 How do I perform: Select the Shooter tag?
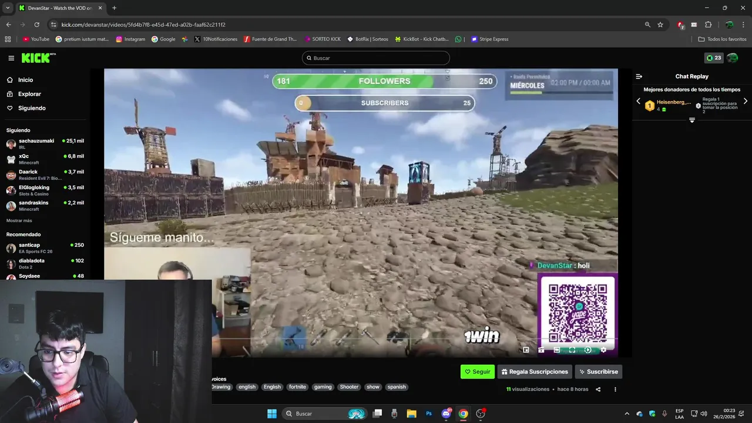[349, 387]
